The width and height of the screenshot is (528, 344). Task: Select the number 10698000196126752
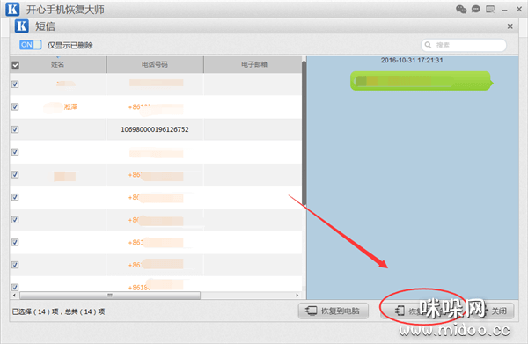tap(155, 129)
